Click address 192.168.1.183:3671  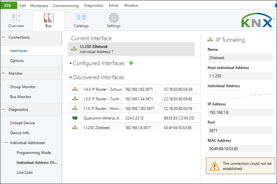click(140, 109)
